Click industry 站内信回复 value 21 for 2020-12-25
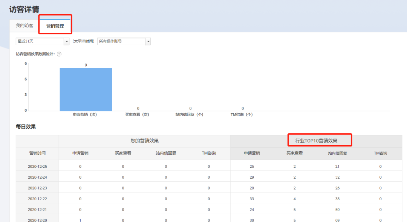Screen dimensions: 407x222 tap(337, 167)
